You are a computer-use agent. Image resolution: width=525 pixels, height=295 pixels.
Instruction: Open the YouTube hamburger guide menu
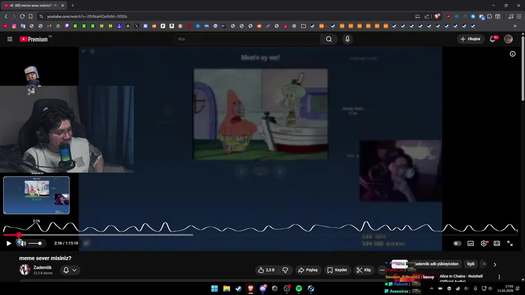(x=10, y=39)
